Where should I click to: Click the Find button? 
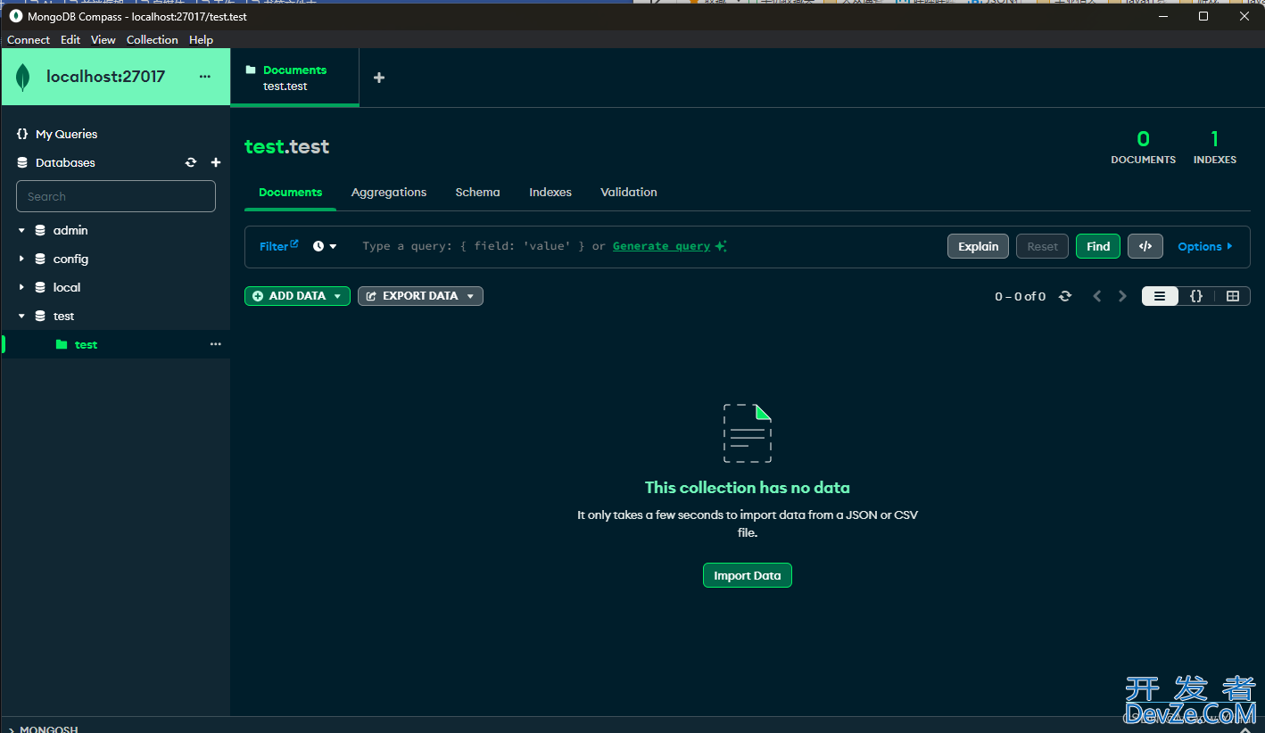click(x=1098, y=246)
